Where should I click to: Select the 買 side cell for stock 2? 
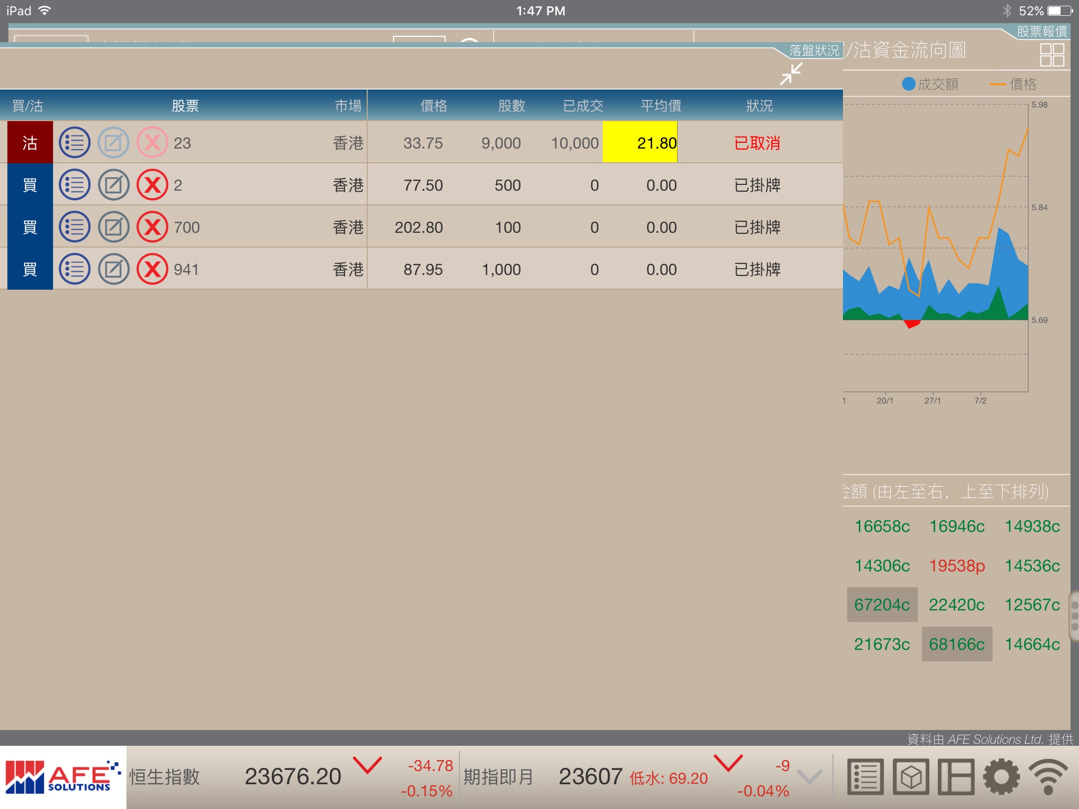(x=30, y=184)
